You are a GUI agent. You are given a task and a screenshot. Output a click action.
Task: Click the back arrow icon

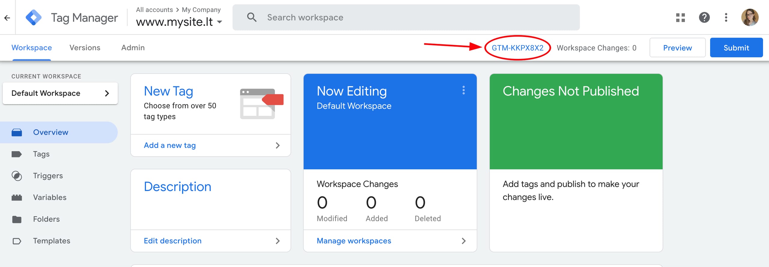pos(7,18)
